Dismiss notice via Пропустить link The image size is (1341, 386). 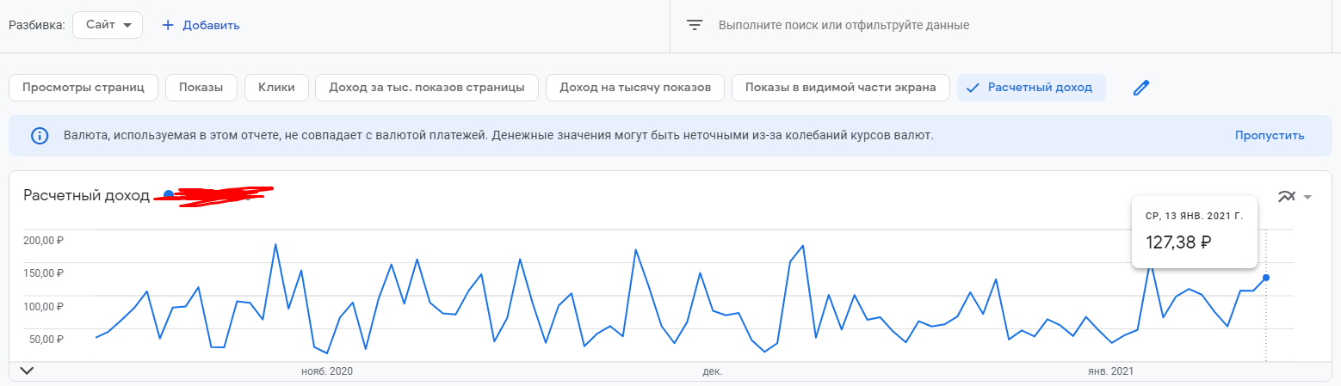pos(1269,136)
